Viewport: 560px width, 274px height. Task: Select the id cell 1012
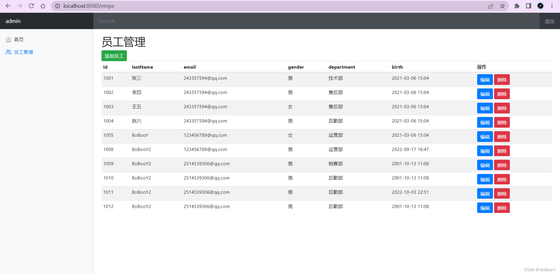coord(108,206)
